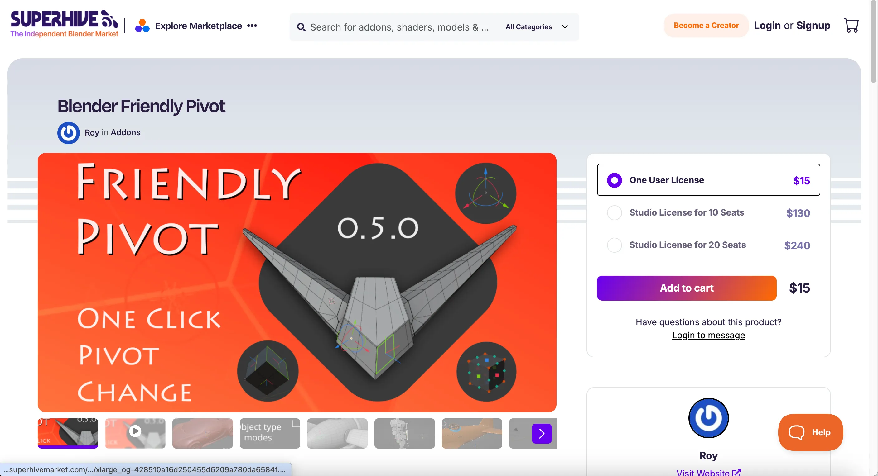Viewport: 878px width, 476px height.
Task: Choose the Studio License for 20 Seats
Action: [614, 245]
